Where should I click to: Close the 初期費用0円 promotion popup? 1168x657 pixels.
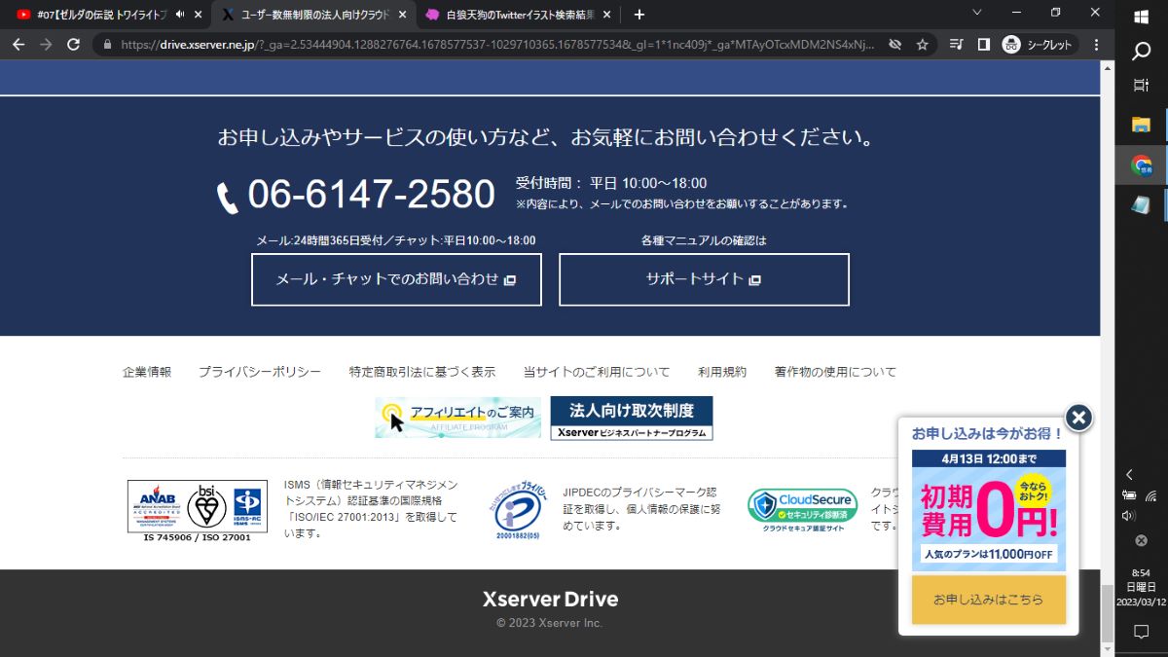point(1077,418)
